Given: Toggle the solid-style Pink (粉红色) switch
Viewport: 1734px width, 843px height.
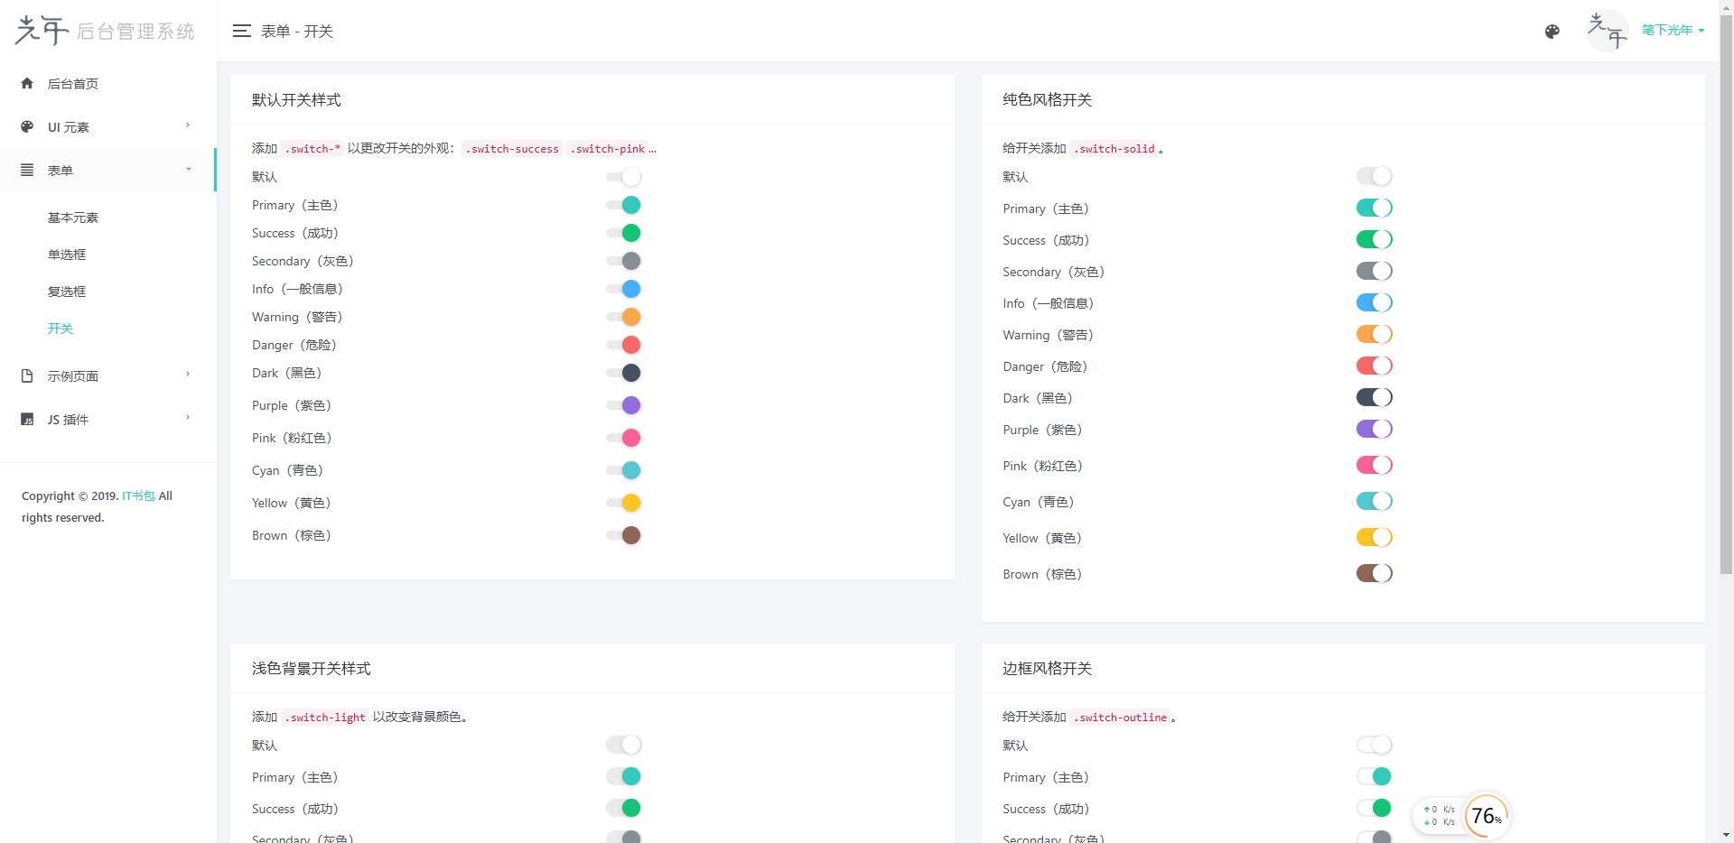Looking at the screenshot, I should pos(1374,465).
